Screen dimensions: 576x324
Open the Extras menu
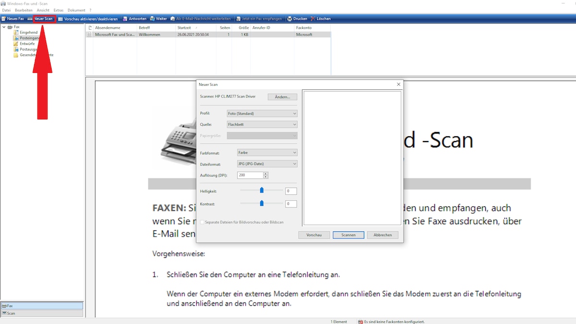tap(58, 10)
